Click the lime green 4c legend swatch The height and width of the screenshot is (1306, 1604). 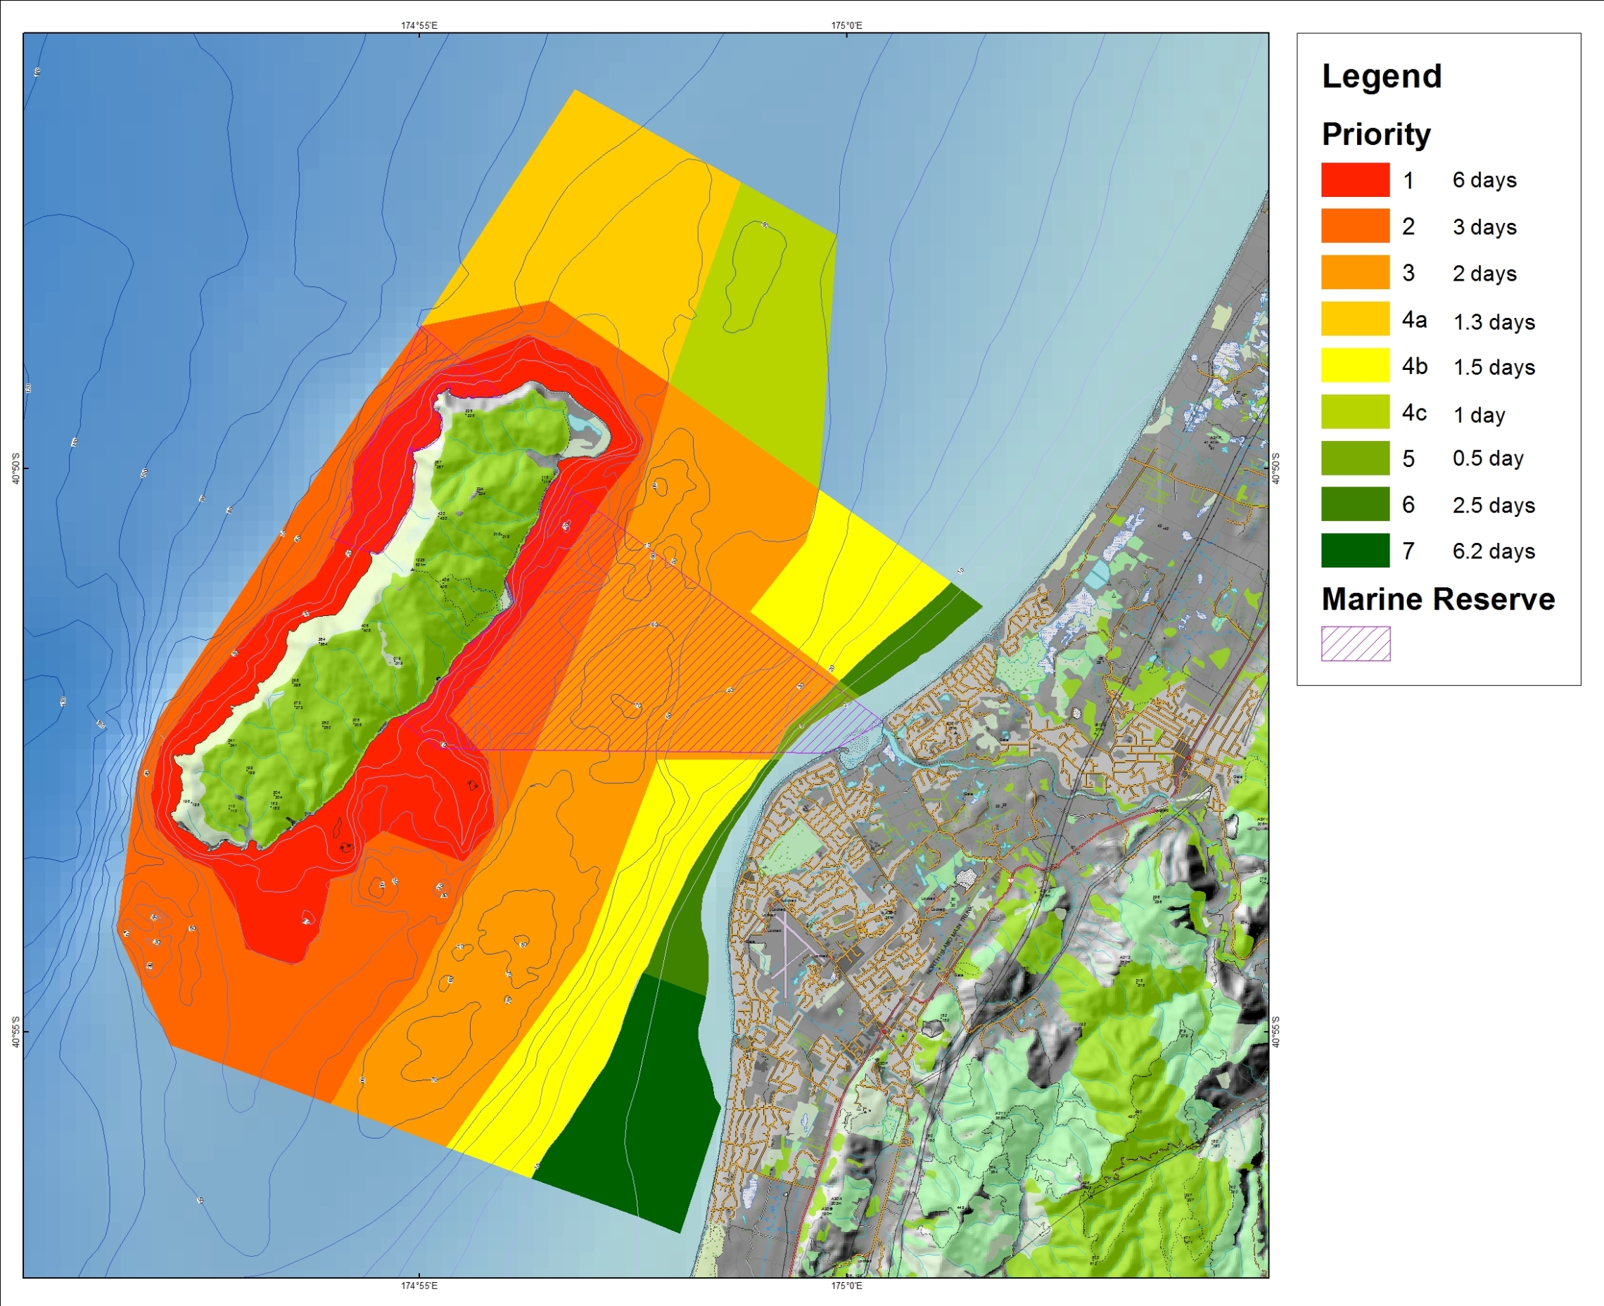[1355, 411]
